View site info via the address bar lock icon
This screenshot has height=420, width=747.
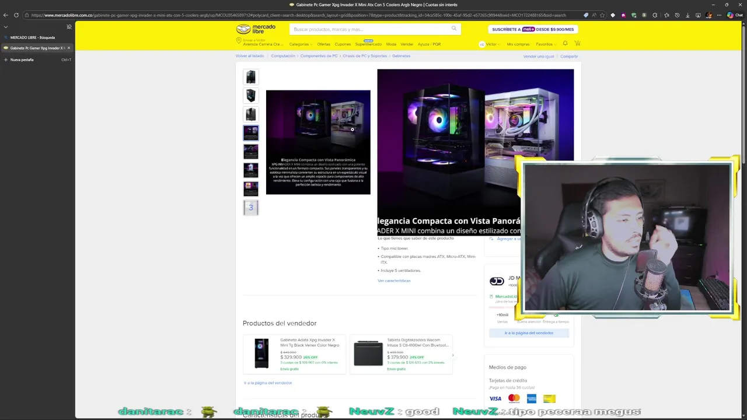point(27,15)
